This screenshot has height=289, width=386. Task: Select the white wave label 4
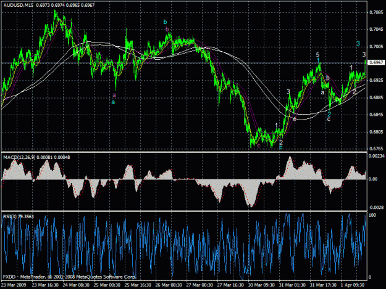[294, 119]
